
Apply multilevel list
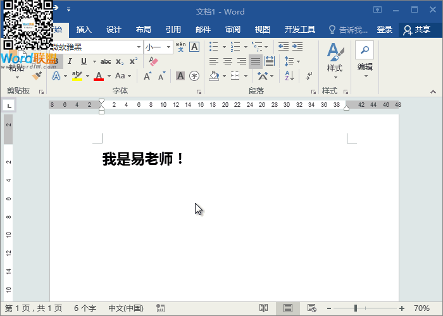[257, 47]
